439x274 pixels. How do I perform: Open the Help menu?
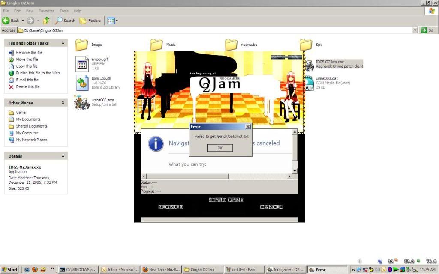(77, 11)
